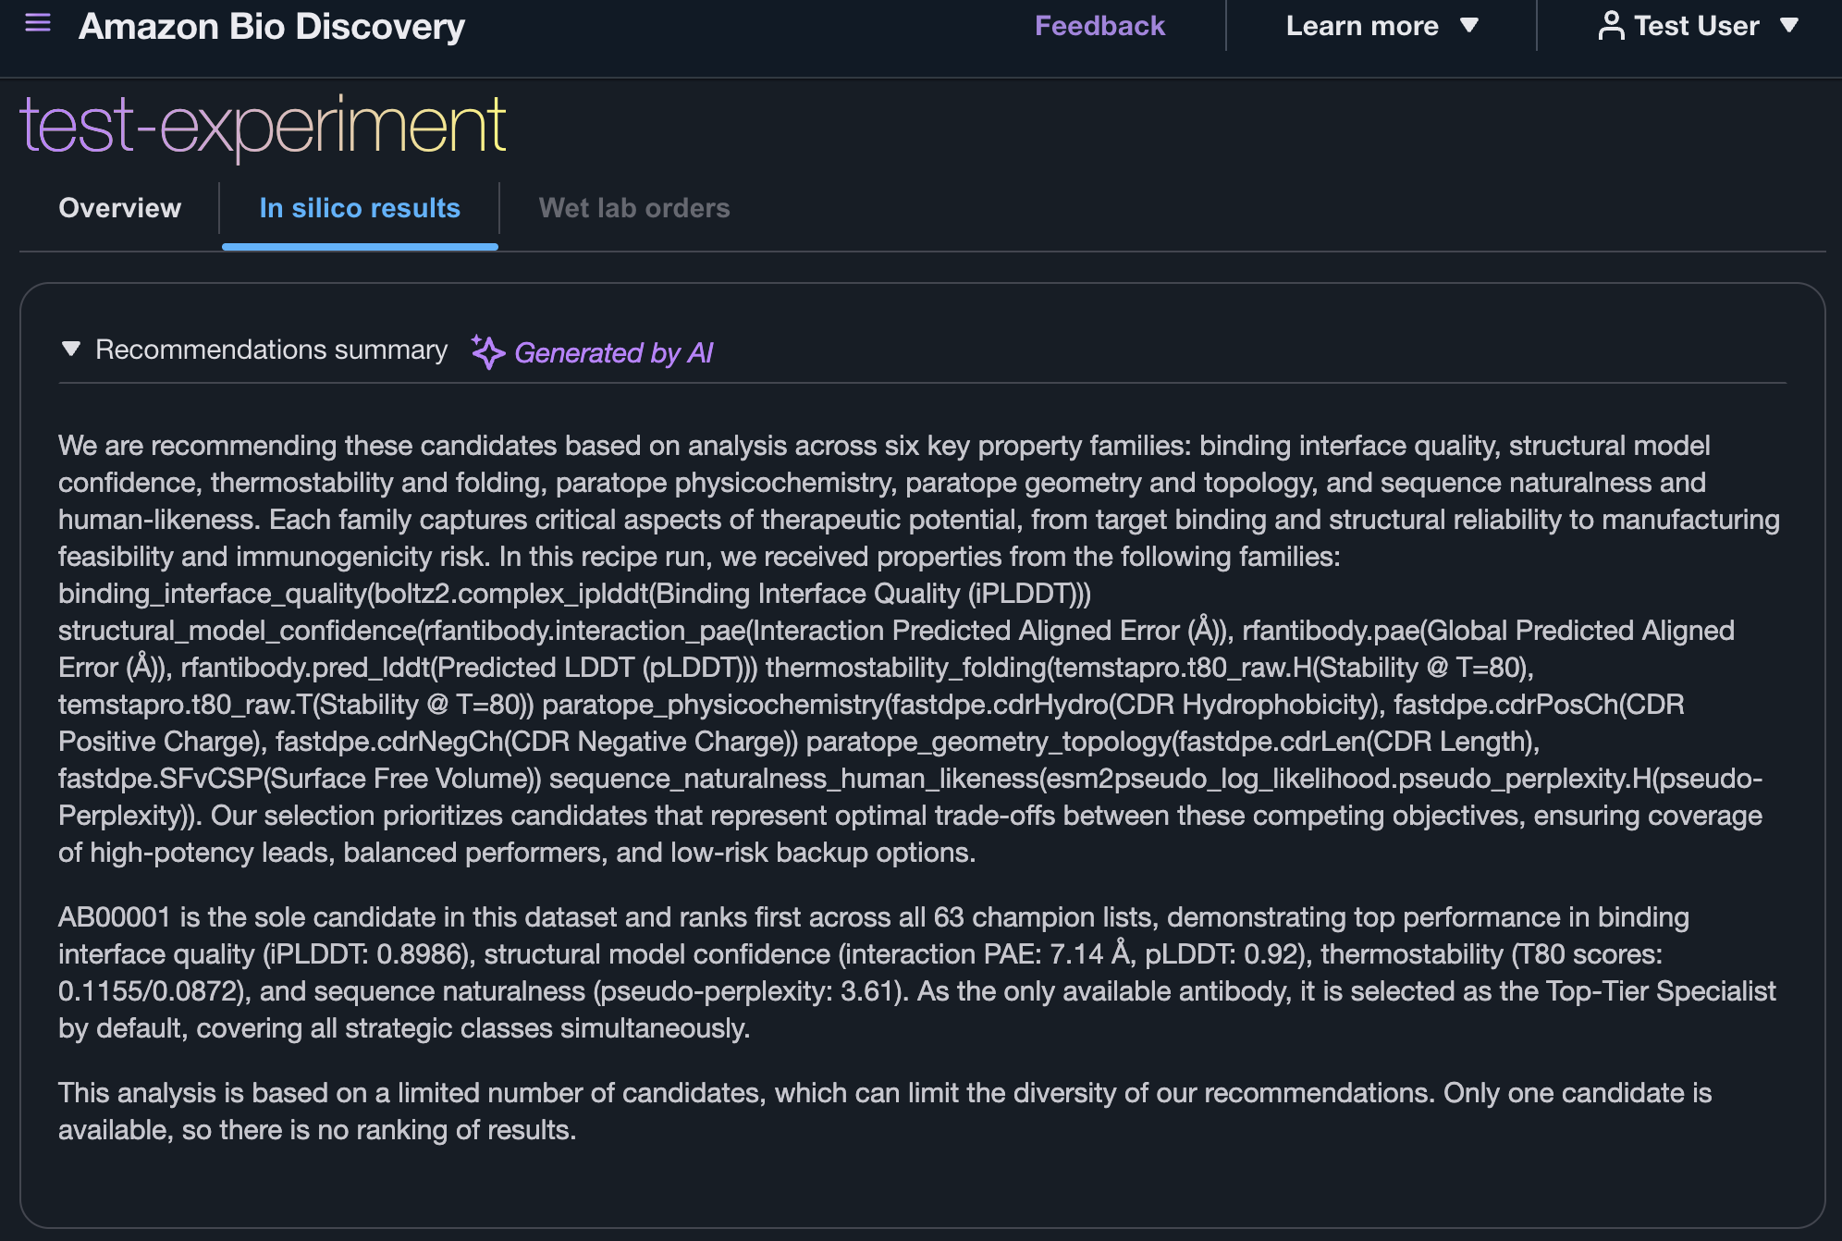
Task: Click the test-experiment heading
Action: tap(263, 127)
